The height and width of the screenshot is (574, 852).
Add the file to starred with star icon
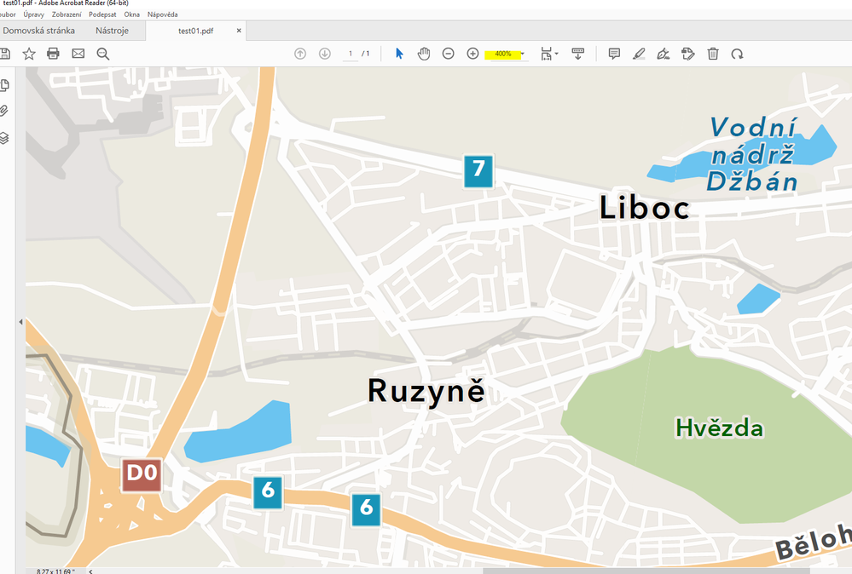[29, 54]
